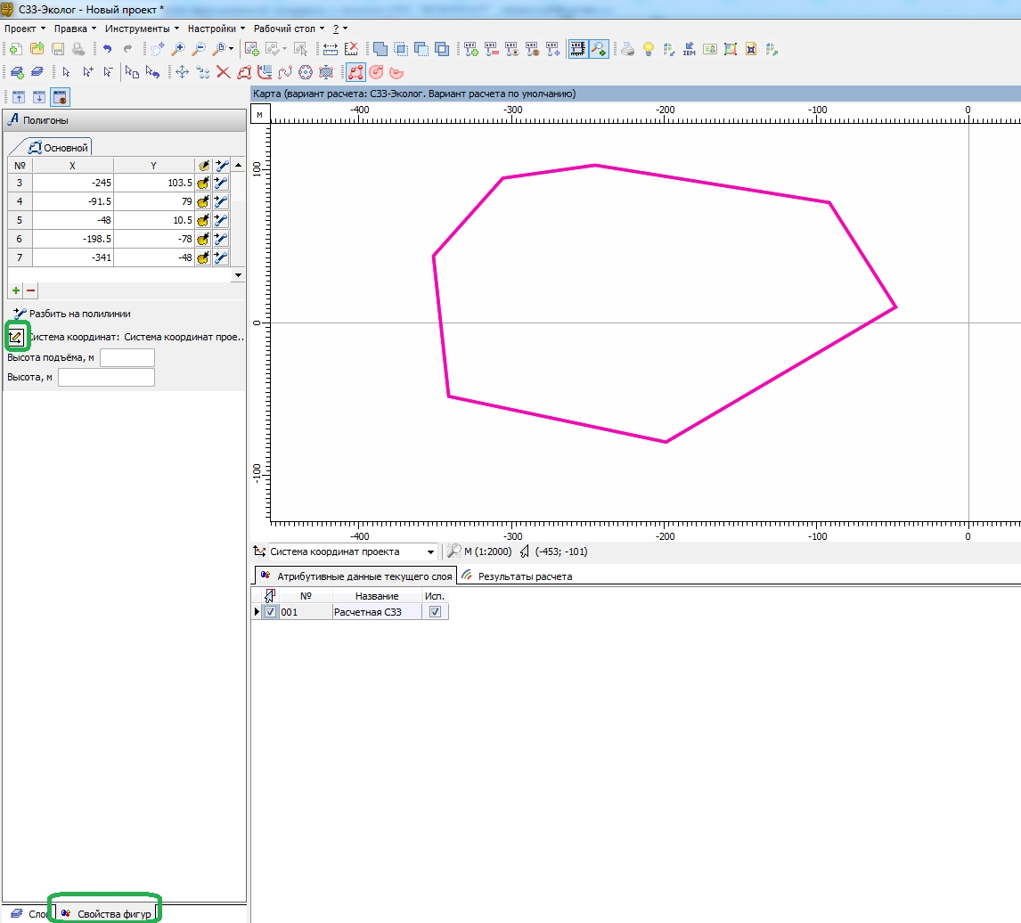Click the yellow light bulb toolbar icon

pyautogui.click(x=649, y=50)
